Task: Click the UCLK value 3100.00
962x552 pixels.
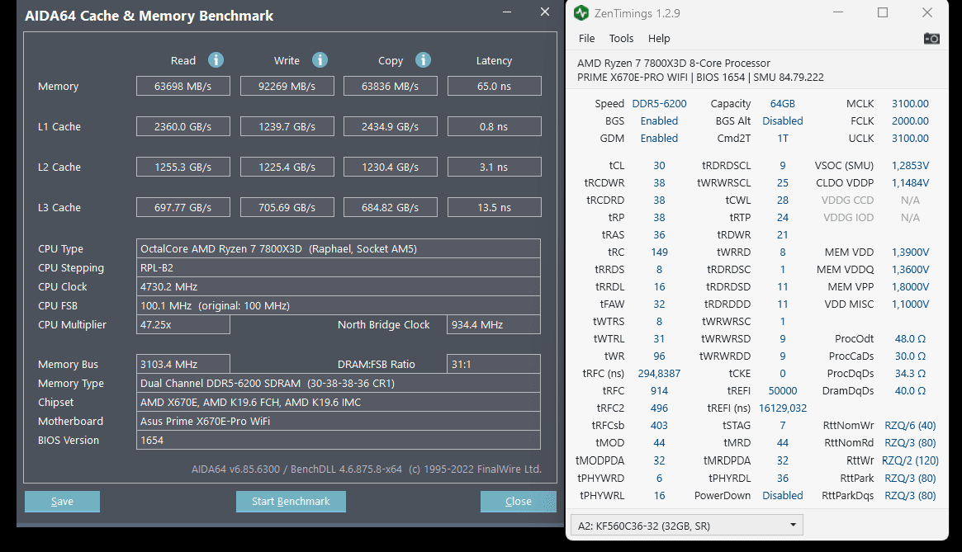Action: pos(911,138)
